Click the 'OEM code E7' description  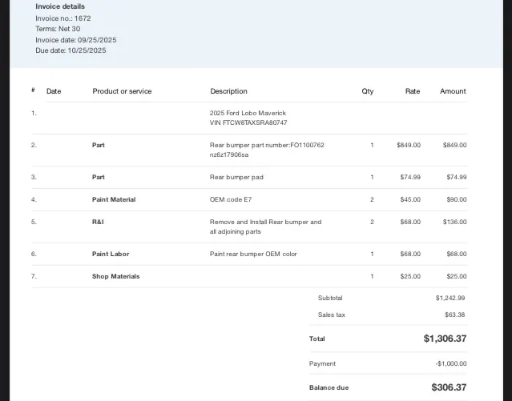(231, 199)
